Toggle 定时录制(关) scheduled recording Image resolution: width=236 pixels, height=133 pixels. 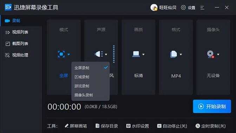pyautogui.click(x=210, y=126)
